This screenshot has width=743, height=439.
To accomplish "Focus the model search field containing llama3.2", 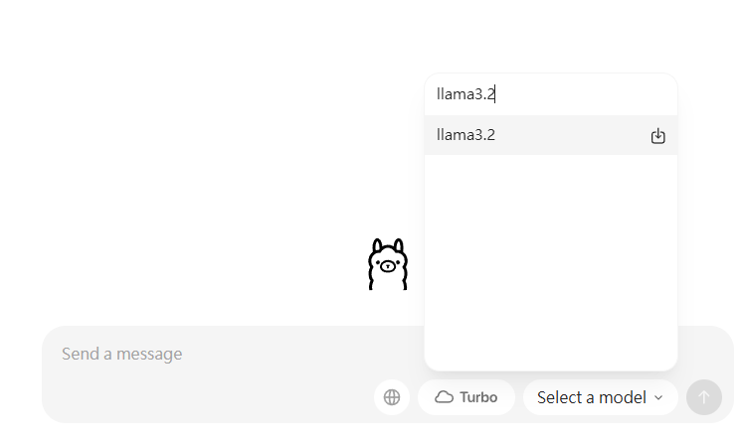I will point(550,94).
